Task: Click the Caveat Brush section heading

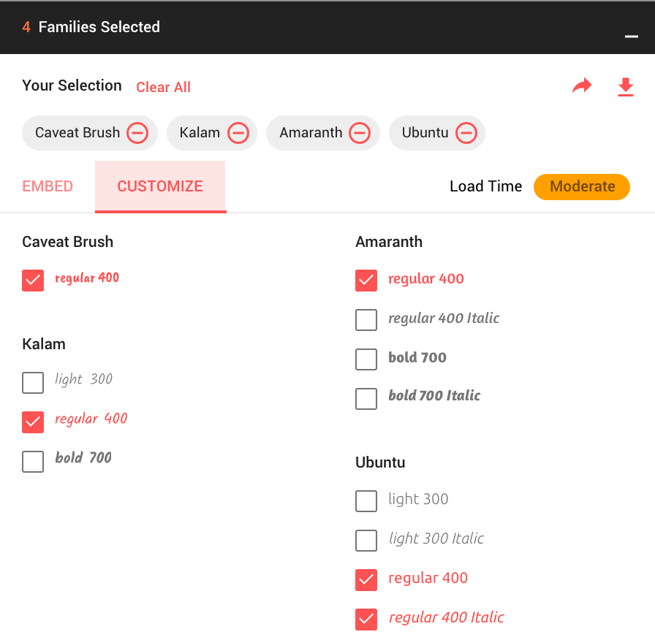Action: (x=67, y=242)
